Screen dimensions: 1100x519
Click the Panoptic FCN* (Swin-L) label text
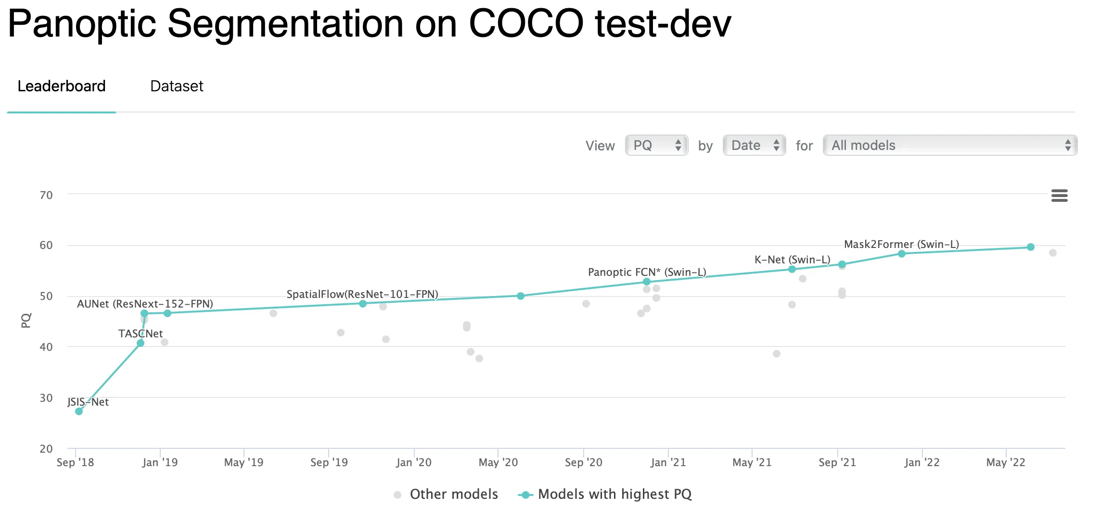647,272
